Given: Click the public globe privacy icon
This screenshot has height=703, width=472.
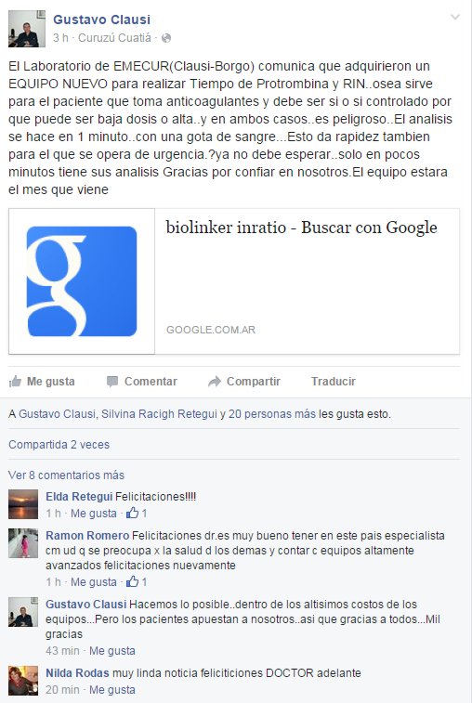Looking at the screenshot, I should (166, 38).
